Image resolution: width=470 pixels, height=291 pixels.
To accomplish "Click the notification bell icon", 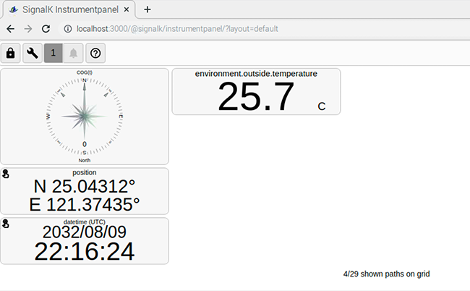I will point(74,53).
